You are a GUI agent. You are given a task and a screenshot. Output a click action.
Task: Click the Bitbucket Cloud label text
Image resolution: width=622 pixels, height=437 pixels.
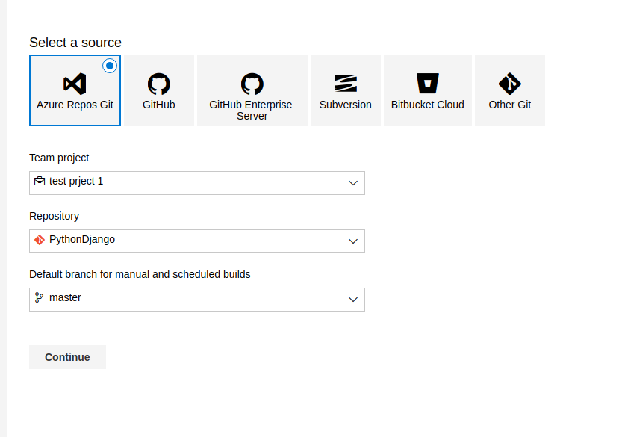click(428, 105)
